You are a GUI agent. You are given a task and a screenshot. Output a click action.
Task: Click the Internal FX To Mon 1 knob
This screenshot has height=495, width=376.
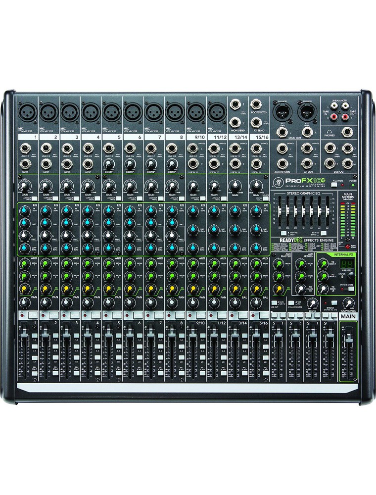pos(323,264)
